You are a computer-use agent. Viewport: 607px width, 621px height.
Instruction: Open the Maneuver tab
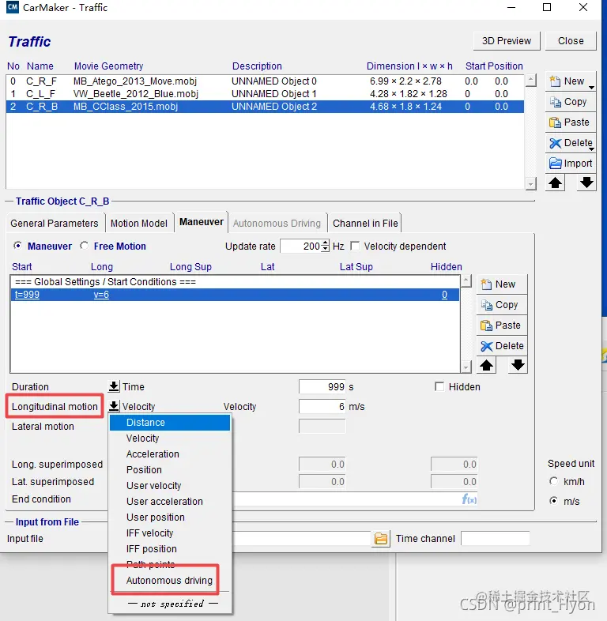(202, 222)
